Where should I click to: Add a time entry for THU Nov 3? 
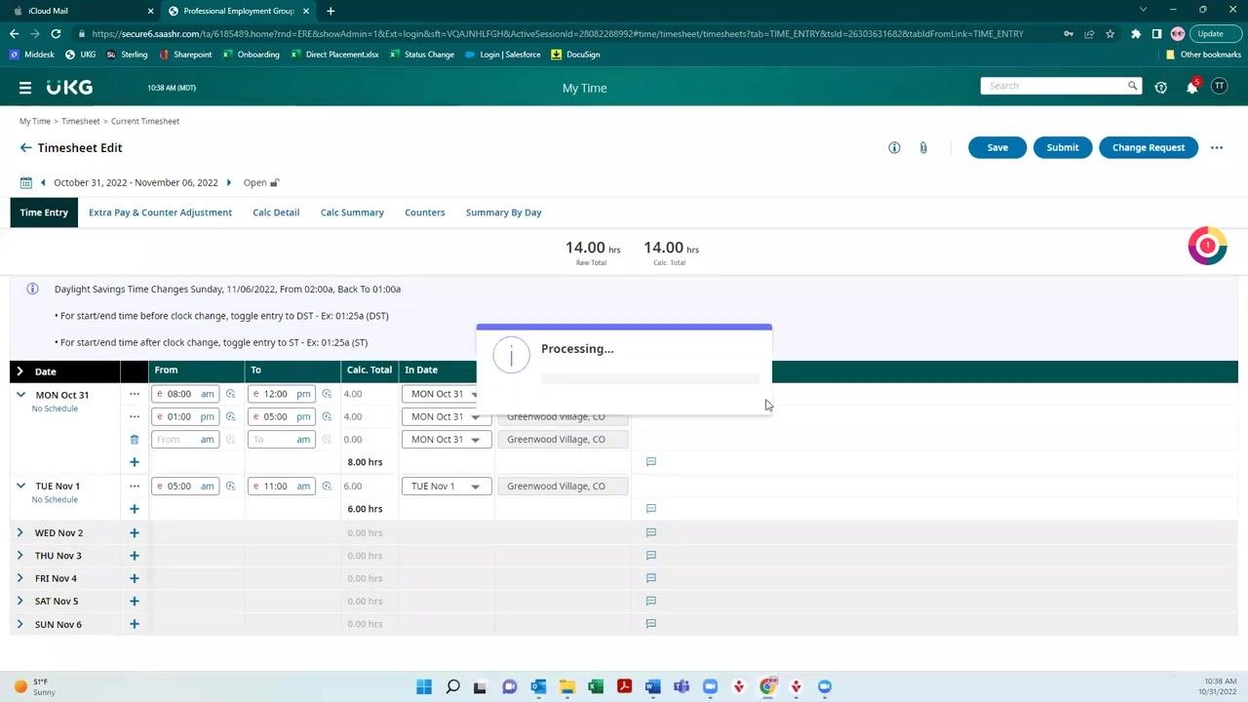click(x=135, y=556)
